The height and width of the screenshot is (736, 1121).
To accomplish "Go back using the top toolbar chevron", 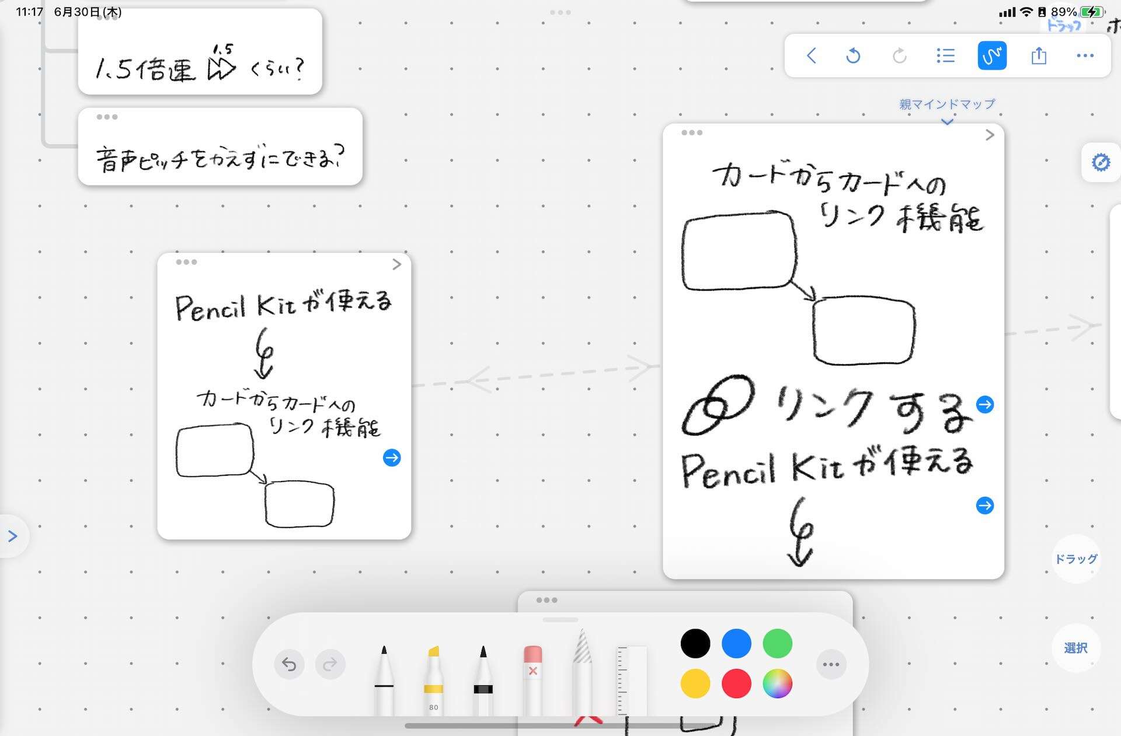I will click(x=811, y=56).
